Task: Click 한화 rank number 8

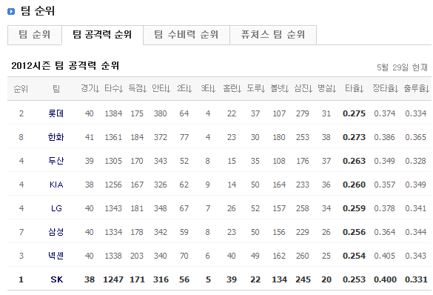Action: pyautogui.click(x=21, y=137)
